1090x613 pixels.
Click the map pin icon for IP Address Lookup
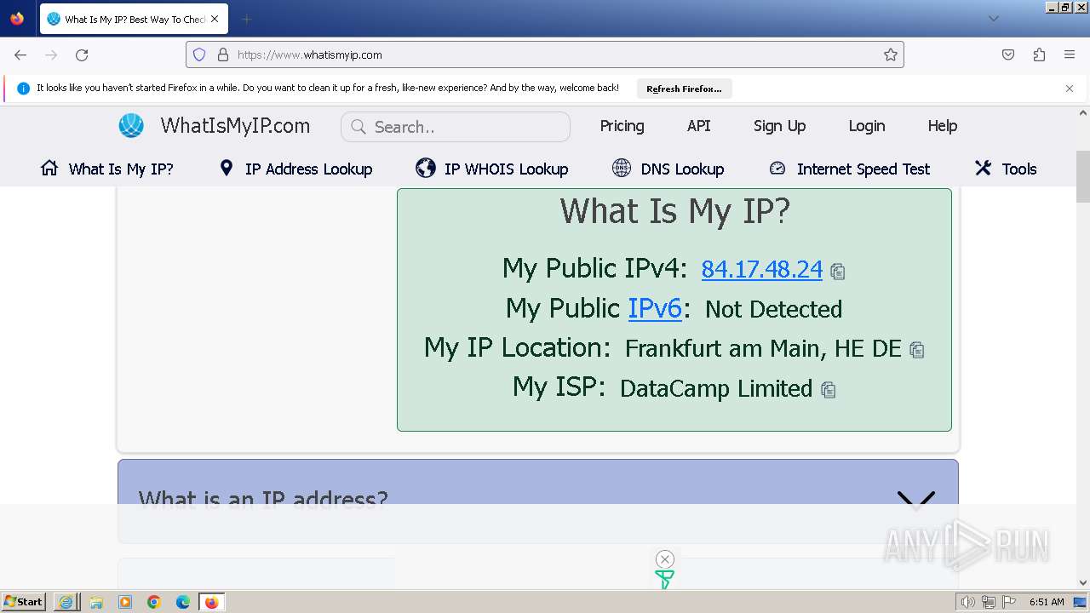[x=226, y=168]
